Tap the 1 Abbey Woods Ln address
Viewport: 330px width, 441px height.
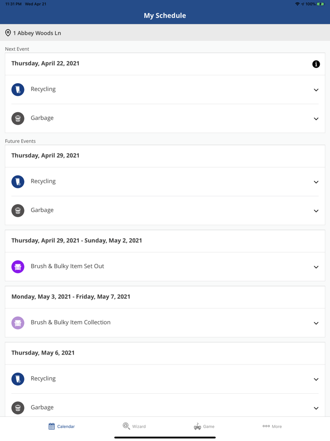click(37, 33)
